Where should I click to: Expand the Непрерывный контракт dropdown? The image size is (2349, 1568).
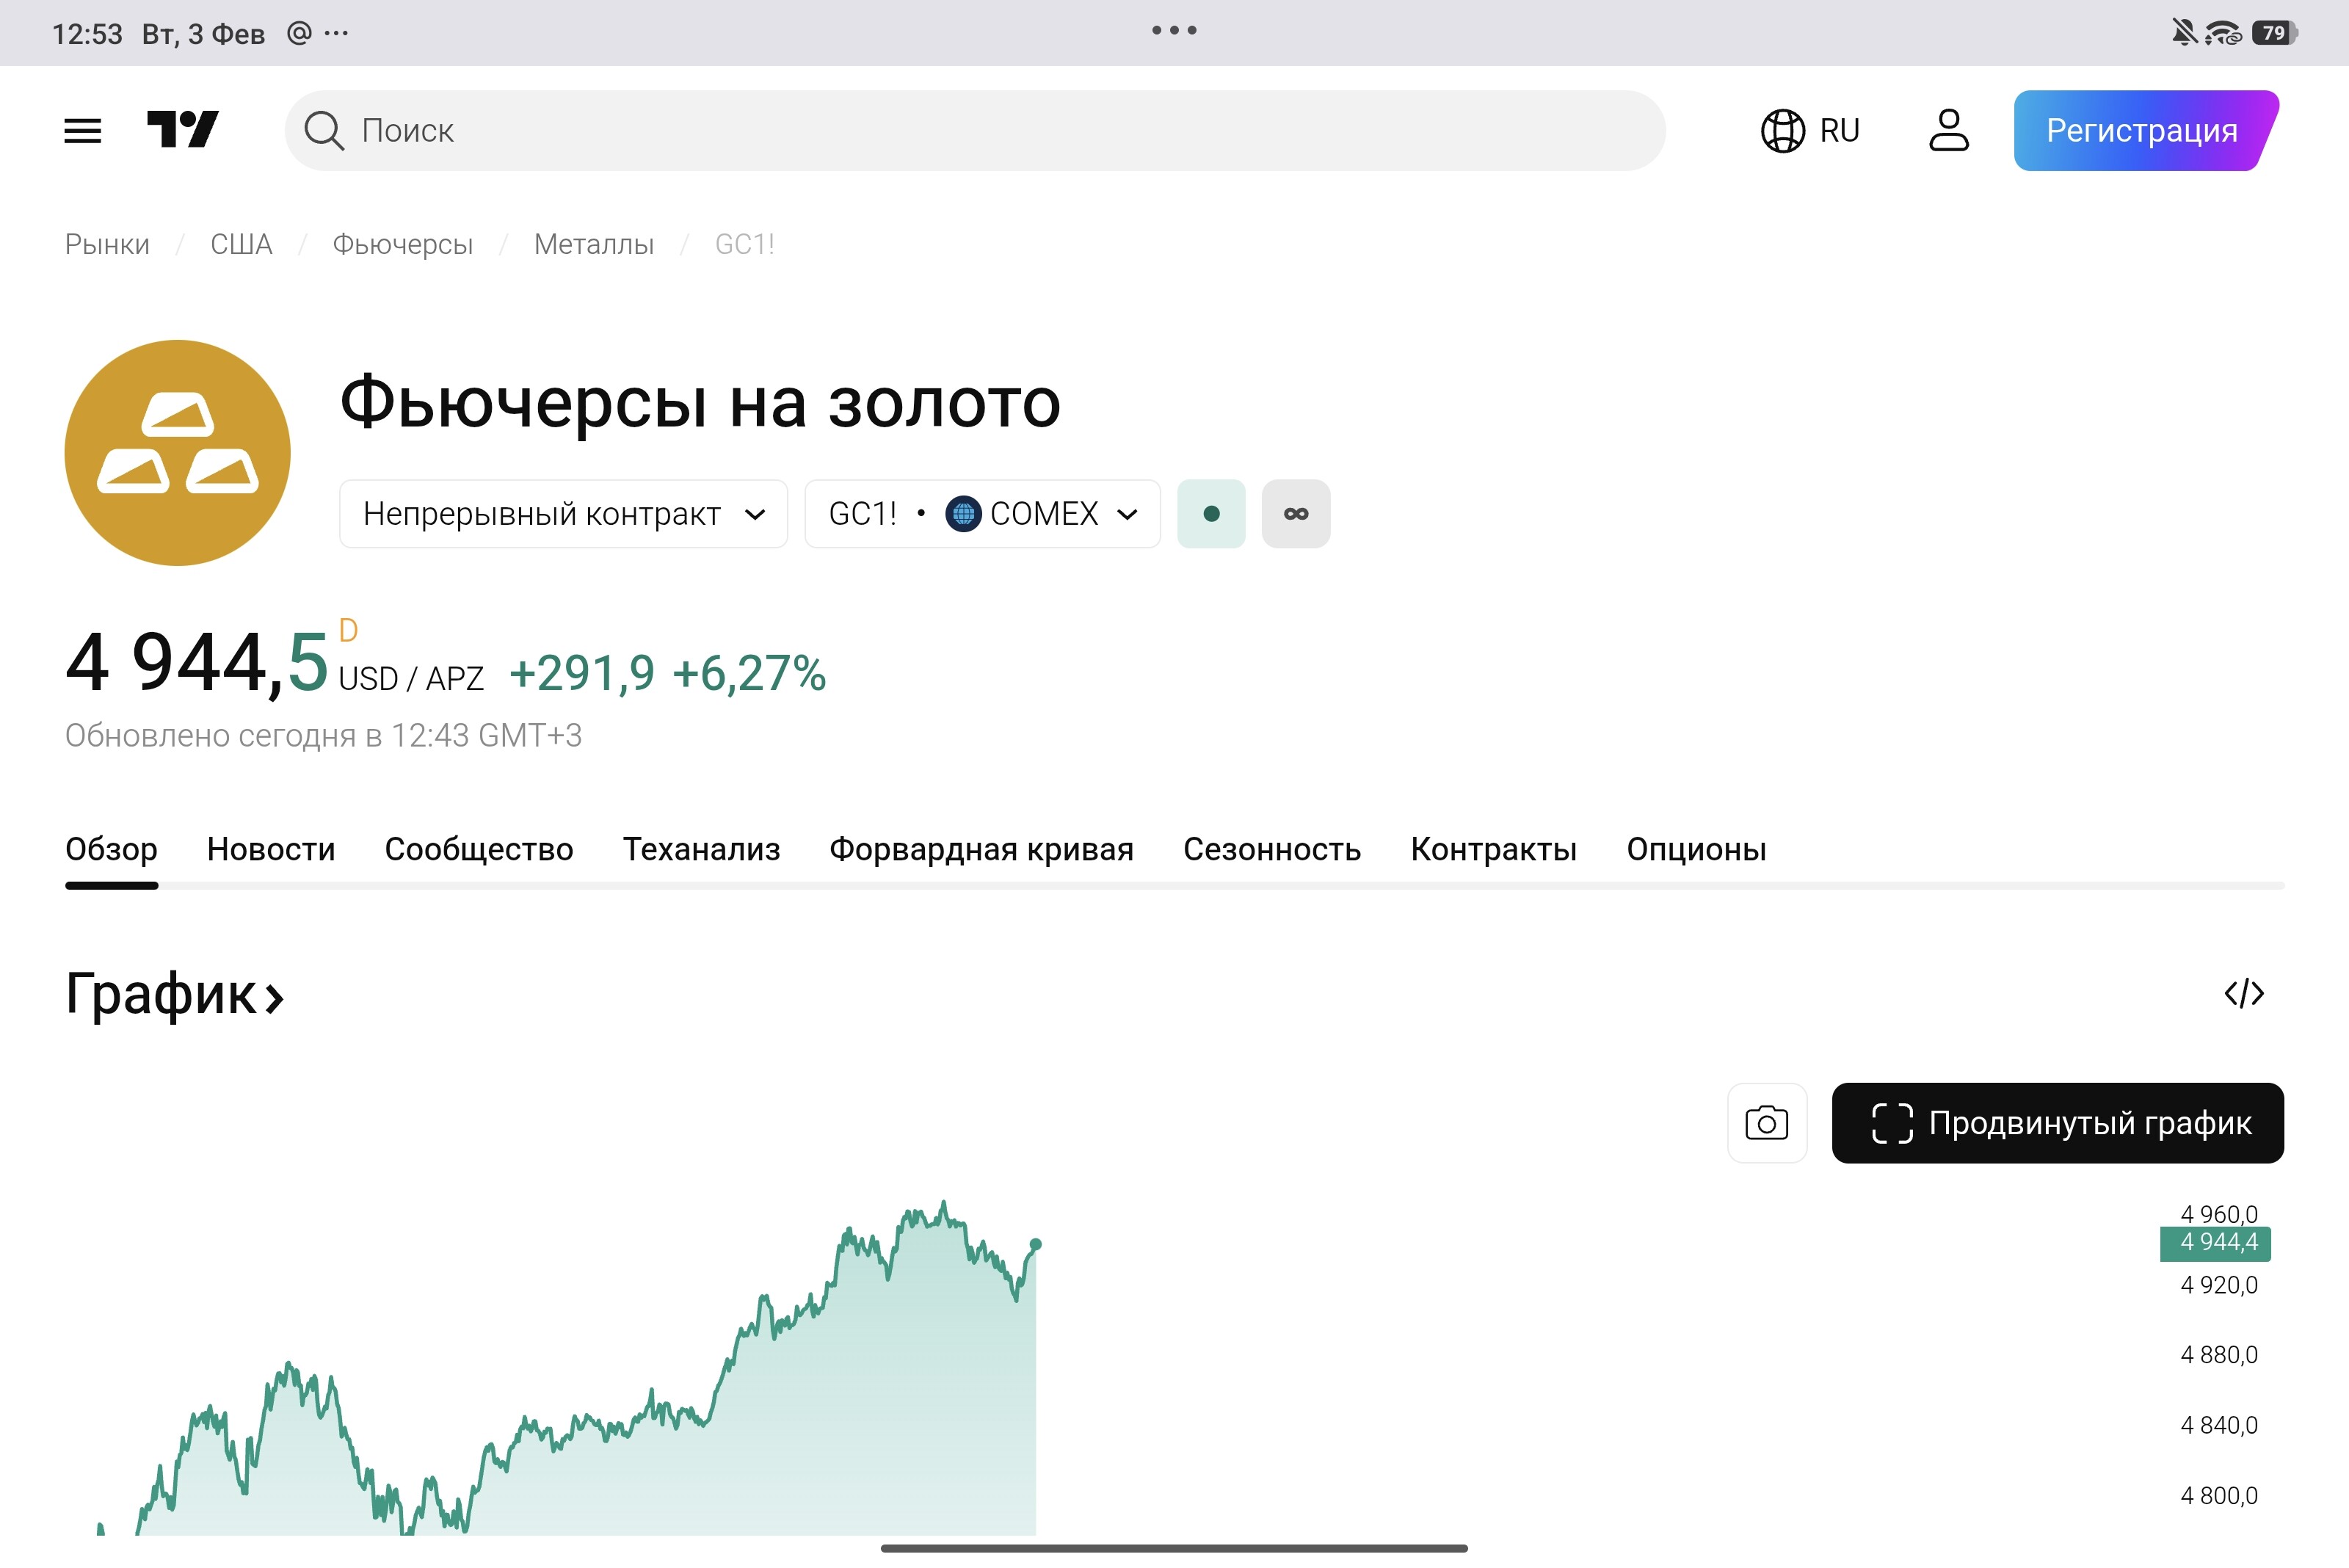coord(563,513)
